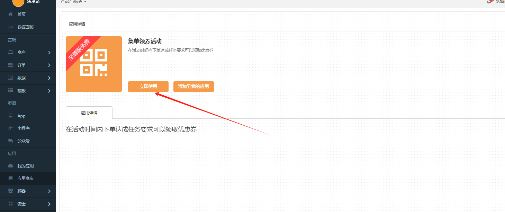Expand the 顾客 submenu chevron

click(49, 191)
